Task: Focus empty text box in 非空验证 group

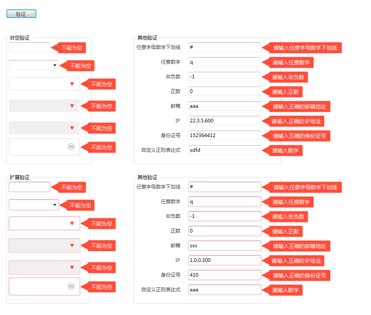Action: 29,47
